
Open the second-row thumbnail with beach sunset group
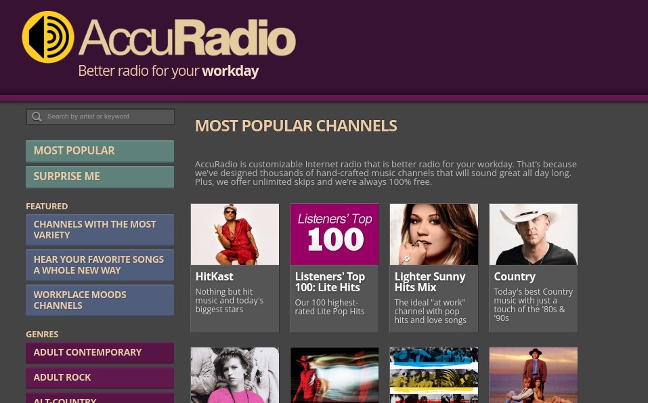pyautogui.click(x=534, y=375)
